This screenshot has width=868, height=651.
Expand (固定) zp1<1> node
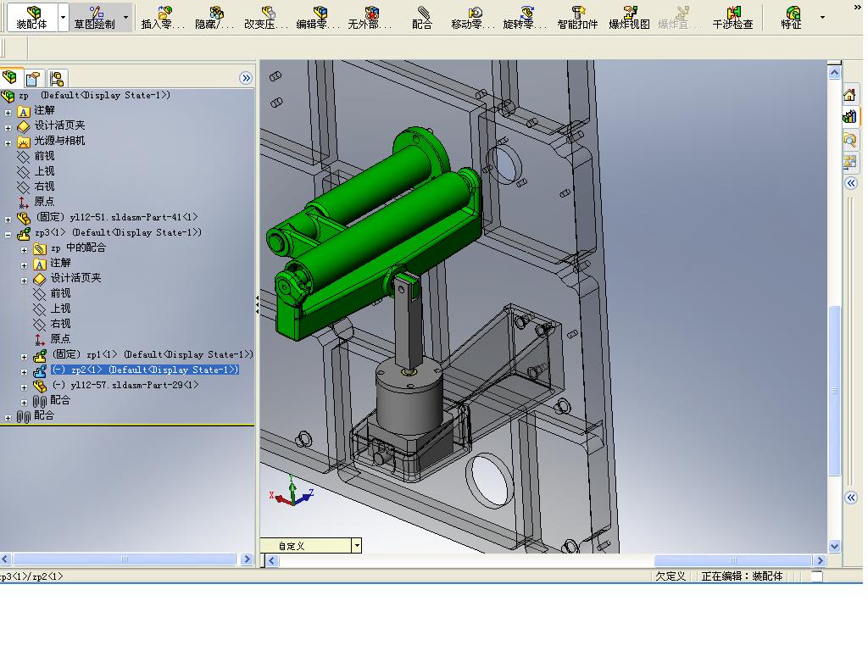click(24, 357)
